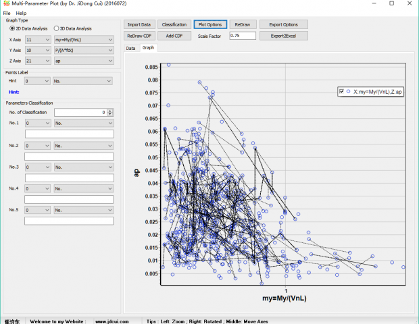Click the legend marker circle icon
Image resolution: width=419 pixels, height=324 pixels.
point(348,91)
